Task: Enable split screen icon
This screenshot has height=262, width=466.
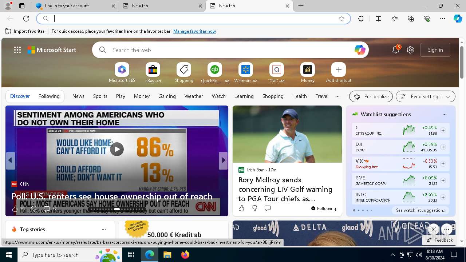Action: tap(379, 19)
